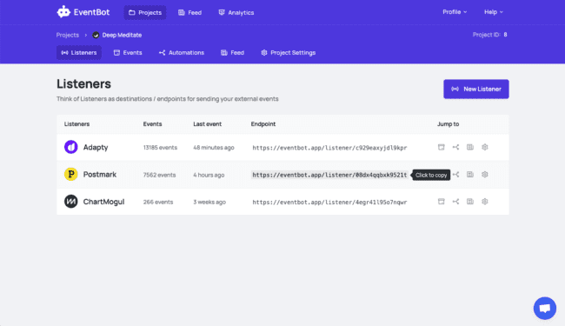Copy the Postmark endpoint URL
Viewport: 565px width, 326px height.
(329, 175)
